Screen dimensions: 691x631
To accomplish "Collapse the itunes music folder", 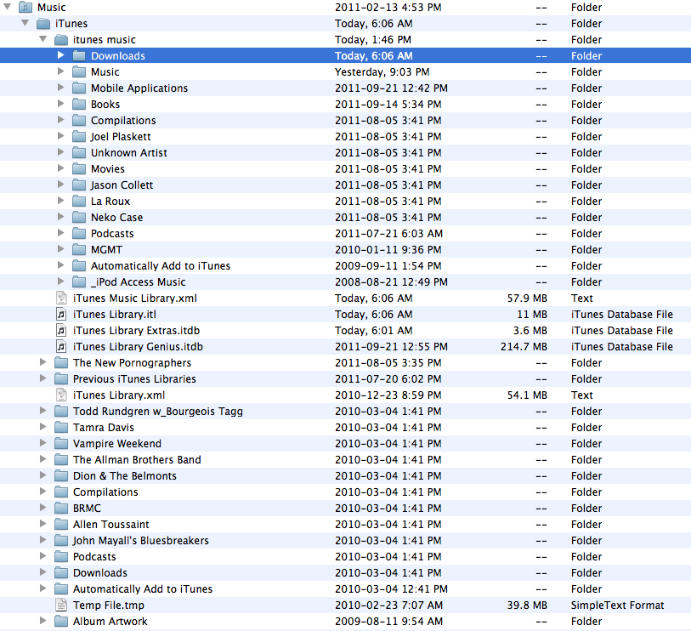I will point(43,39).
